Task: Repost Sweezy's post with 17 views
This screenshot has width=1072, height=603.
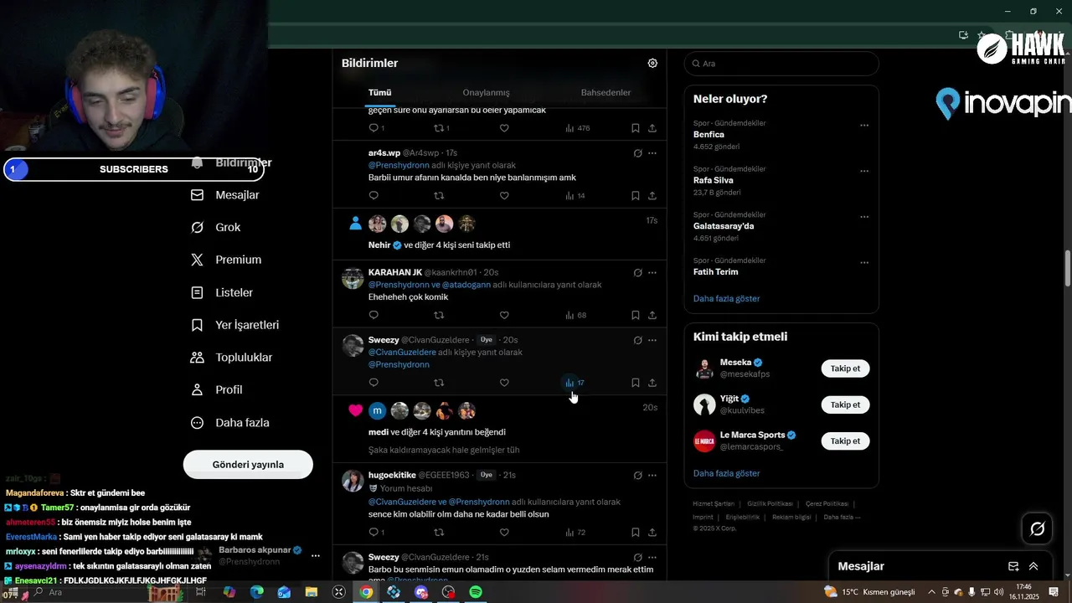Action: coord(439,383)
